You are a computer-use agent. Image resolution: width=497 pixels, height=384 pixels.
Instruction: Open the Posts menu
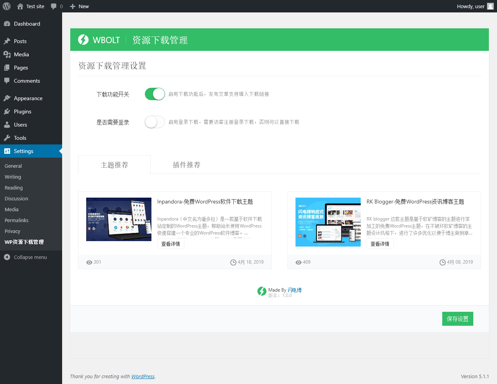point(31,41)
